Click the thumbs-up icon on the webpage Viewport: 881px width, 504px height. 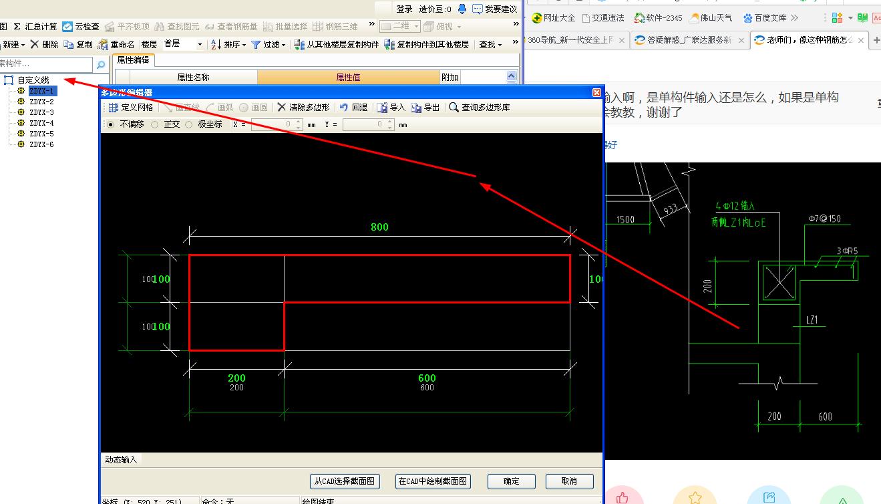[x=623, y=497]
